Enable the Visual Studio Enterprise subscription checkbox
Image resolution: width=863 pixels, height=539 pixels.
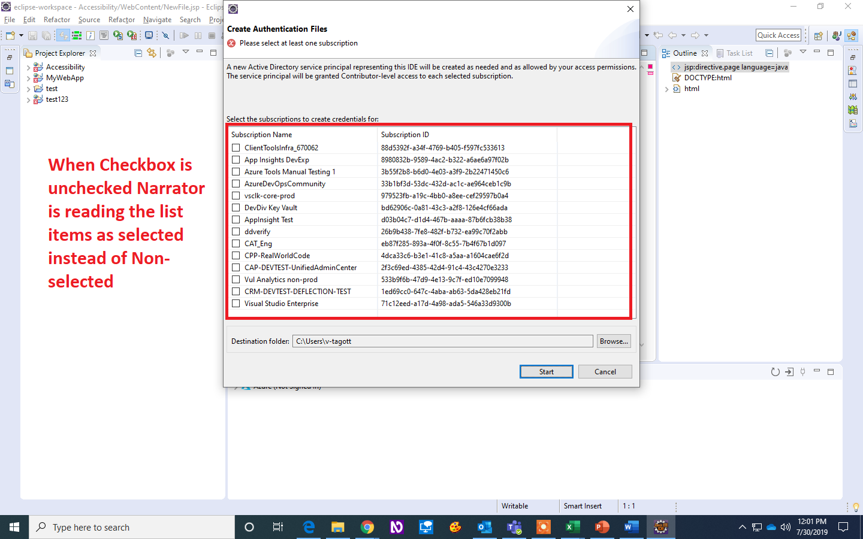click(x=236, y=303)
